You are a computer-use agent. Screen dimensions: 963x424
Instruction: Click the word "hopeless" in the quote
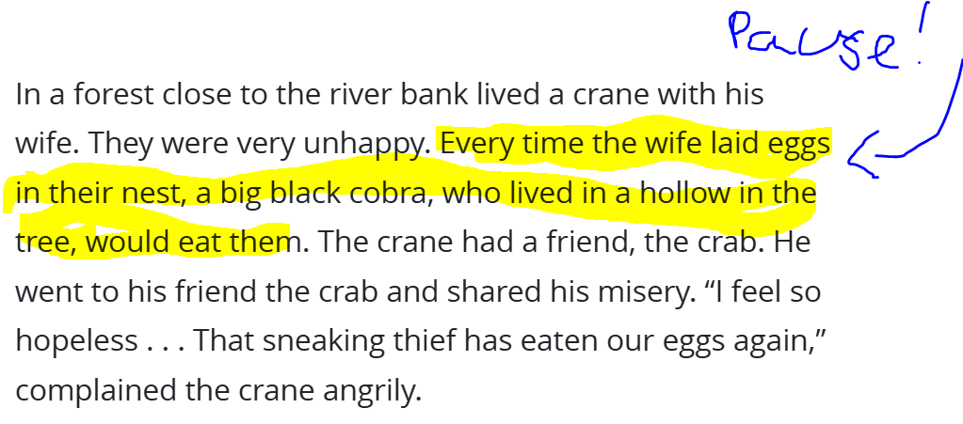pos(77,342)
